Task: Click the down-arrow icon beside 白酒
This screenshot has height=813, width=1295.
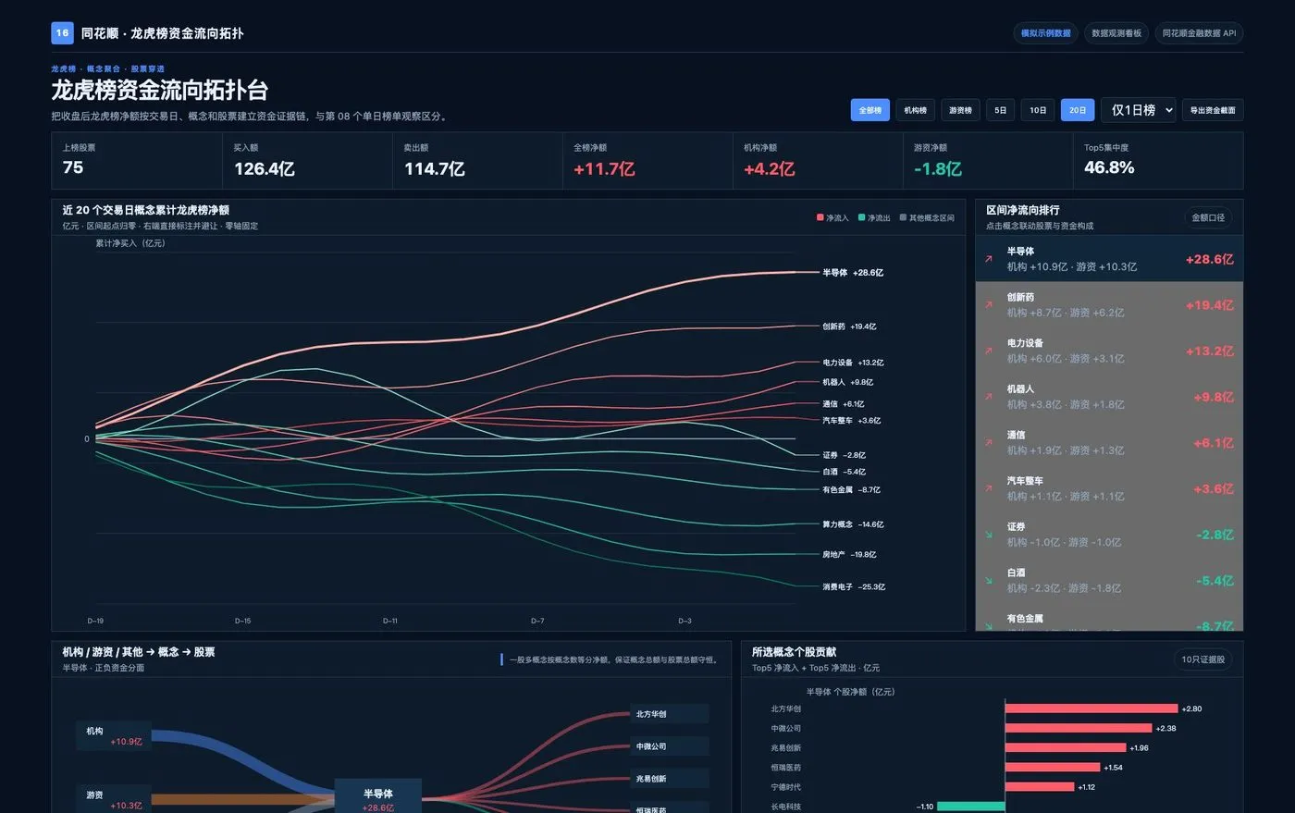Action: click(x=988, y=580)
